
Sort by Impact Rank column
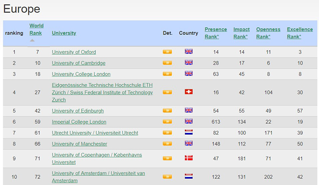click(241, 33)
